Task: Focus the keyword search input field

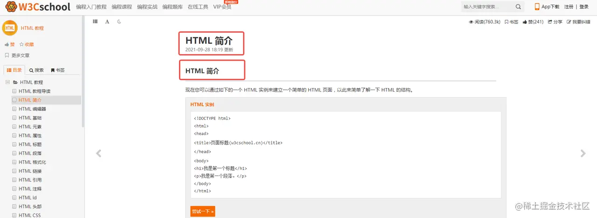Action: tap(486, 7)
